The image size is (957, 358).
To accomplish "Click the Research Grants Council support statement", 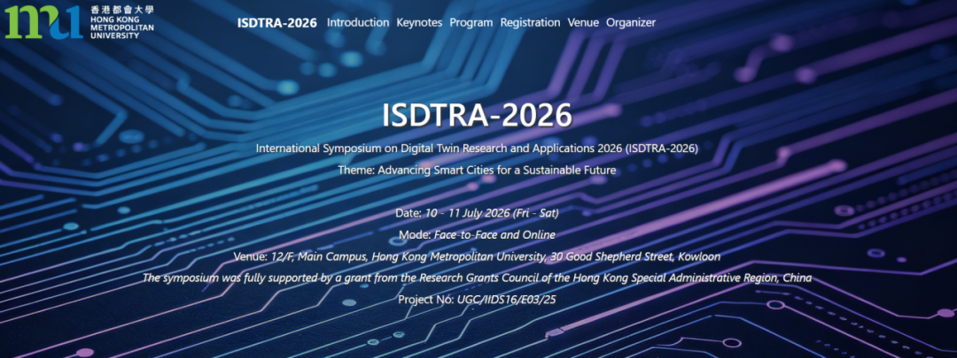I will [478, 278].
